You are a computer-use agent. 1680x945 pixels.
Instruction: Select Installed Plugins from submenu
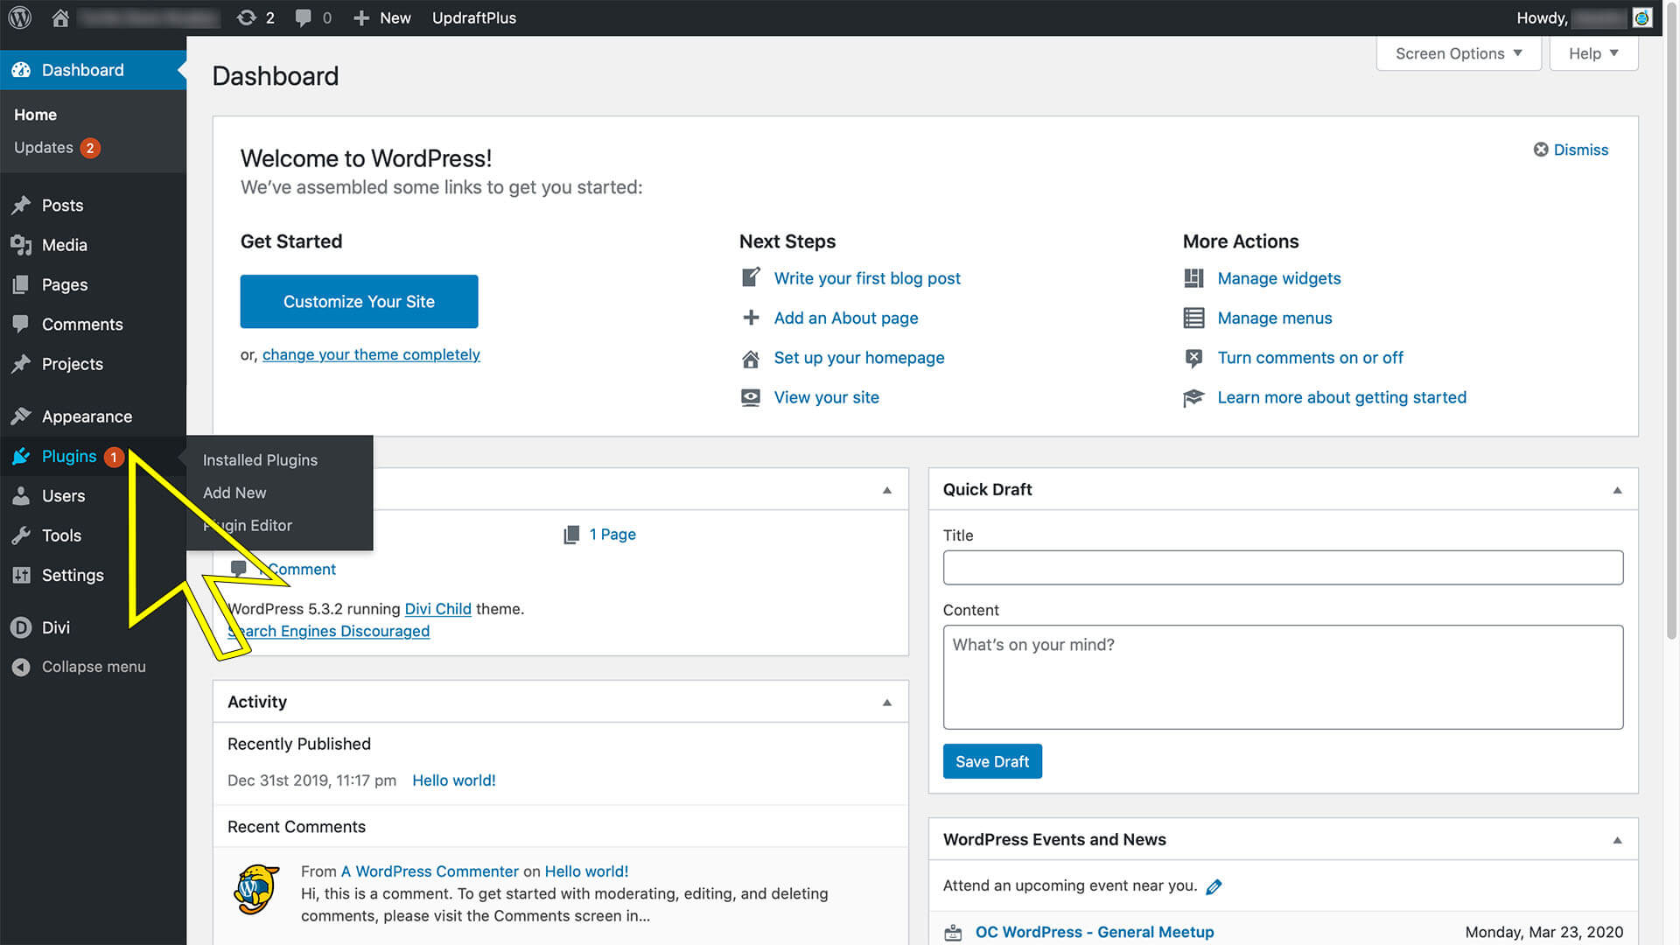point(260,459)
